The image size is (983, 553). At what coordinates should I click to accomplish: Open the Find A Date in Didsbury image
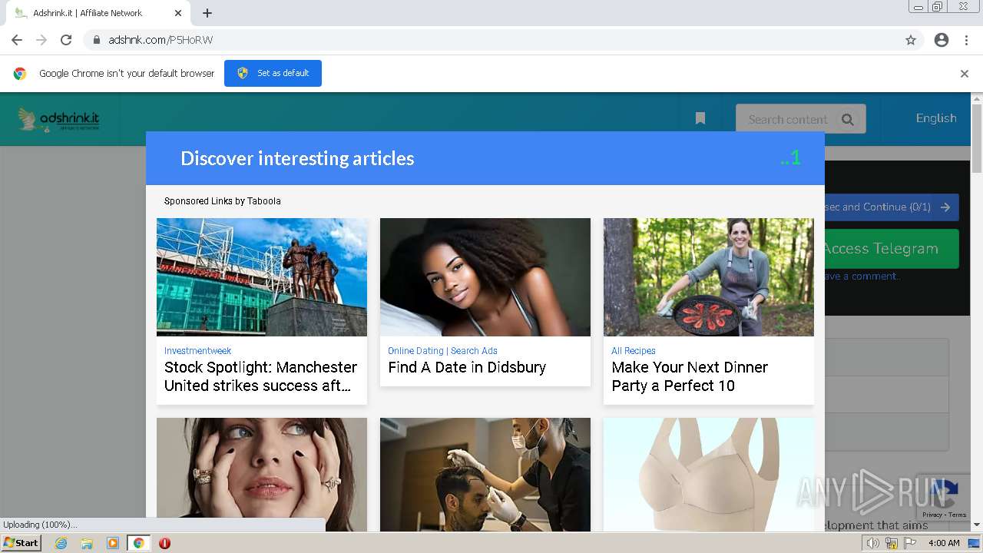coord(485,277)
